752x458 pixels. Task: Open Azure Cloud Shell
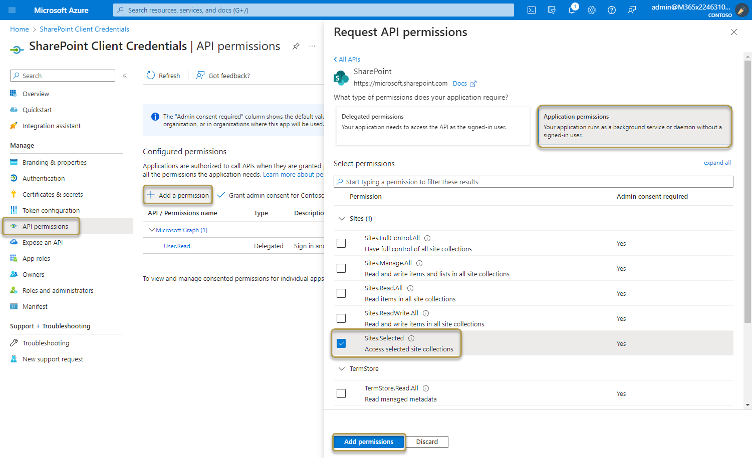coord(531,10)
